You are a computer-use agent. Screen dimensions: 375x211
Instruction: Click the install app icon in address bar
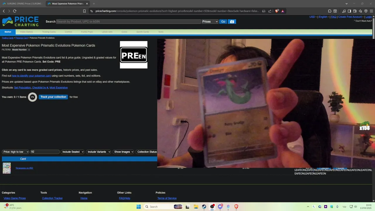(x=264, y=11)
